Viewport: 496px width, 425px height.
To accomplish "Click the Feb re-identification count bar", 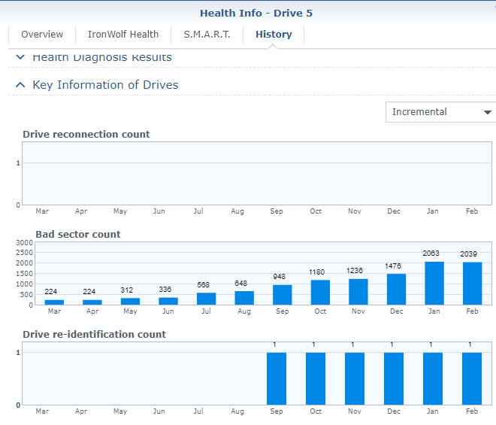I will [x=472, y=378].
